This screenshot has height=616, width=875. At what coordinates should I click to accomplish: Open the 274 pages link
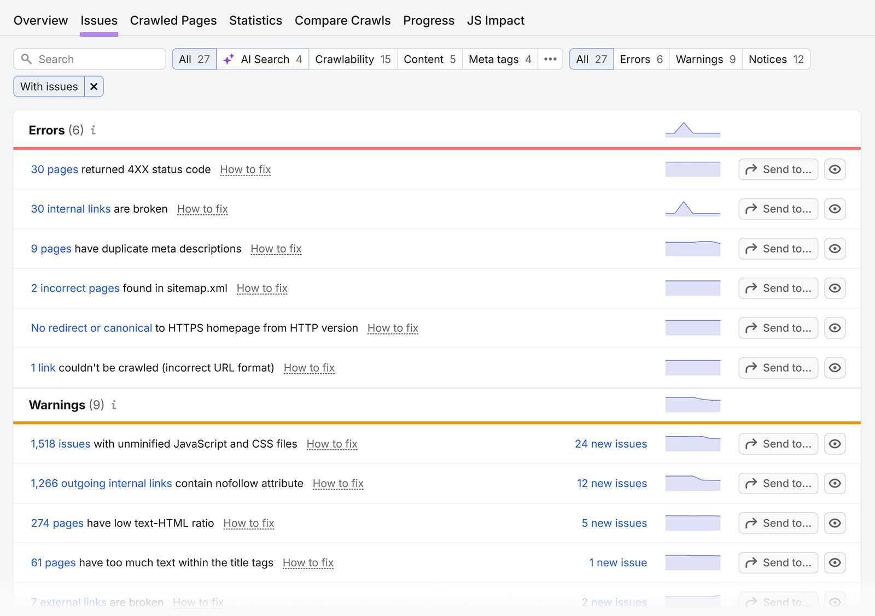click(x=57, y=523)
